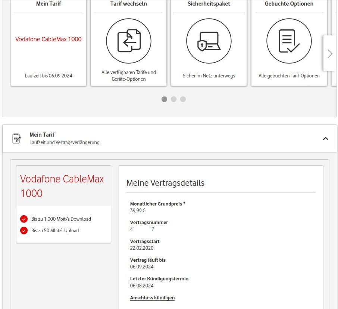Image resolution: width=338 pixels, height=309 pixels.
Task: Click large Vodafone CableMax 1000 panel title
Action: tap(62, 186)
